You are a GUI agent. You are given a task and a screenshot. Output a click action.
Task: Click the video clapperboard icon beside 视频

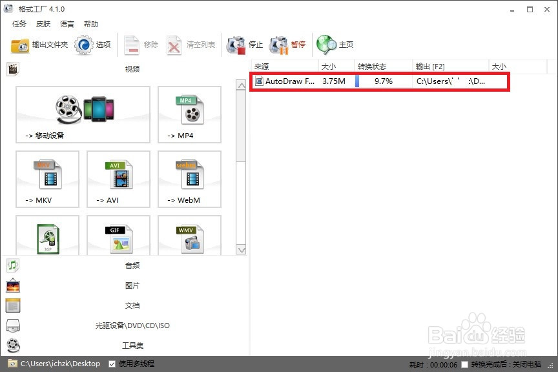13,68
